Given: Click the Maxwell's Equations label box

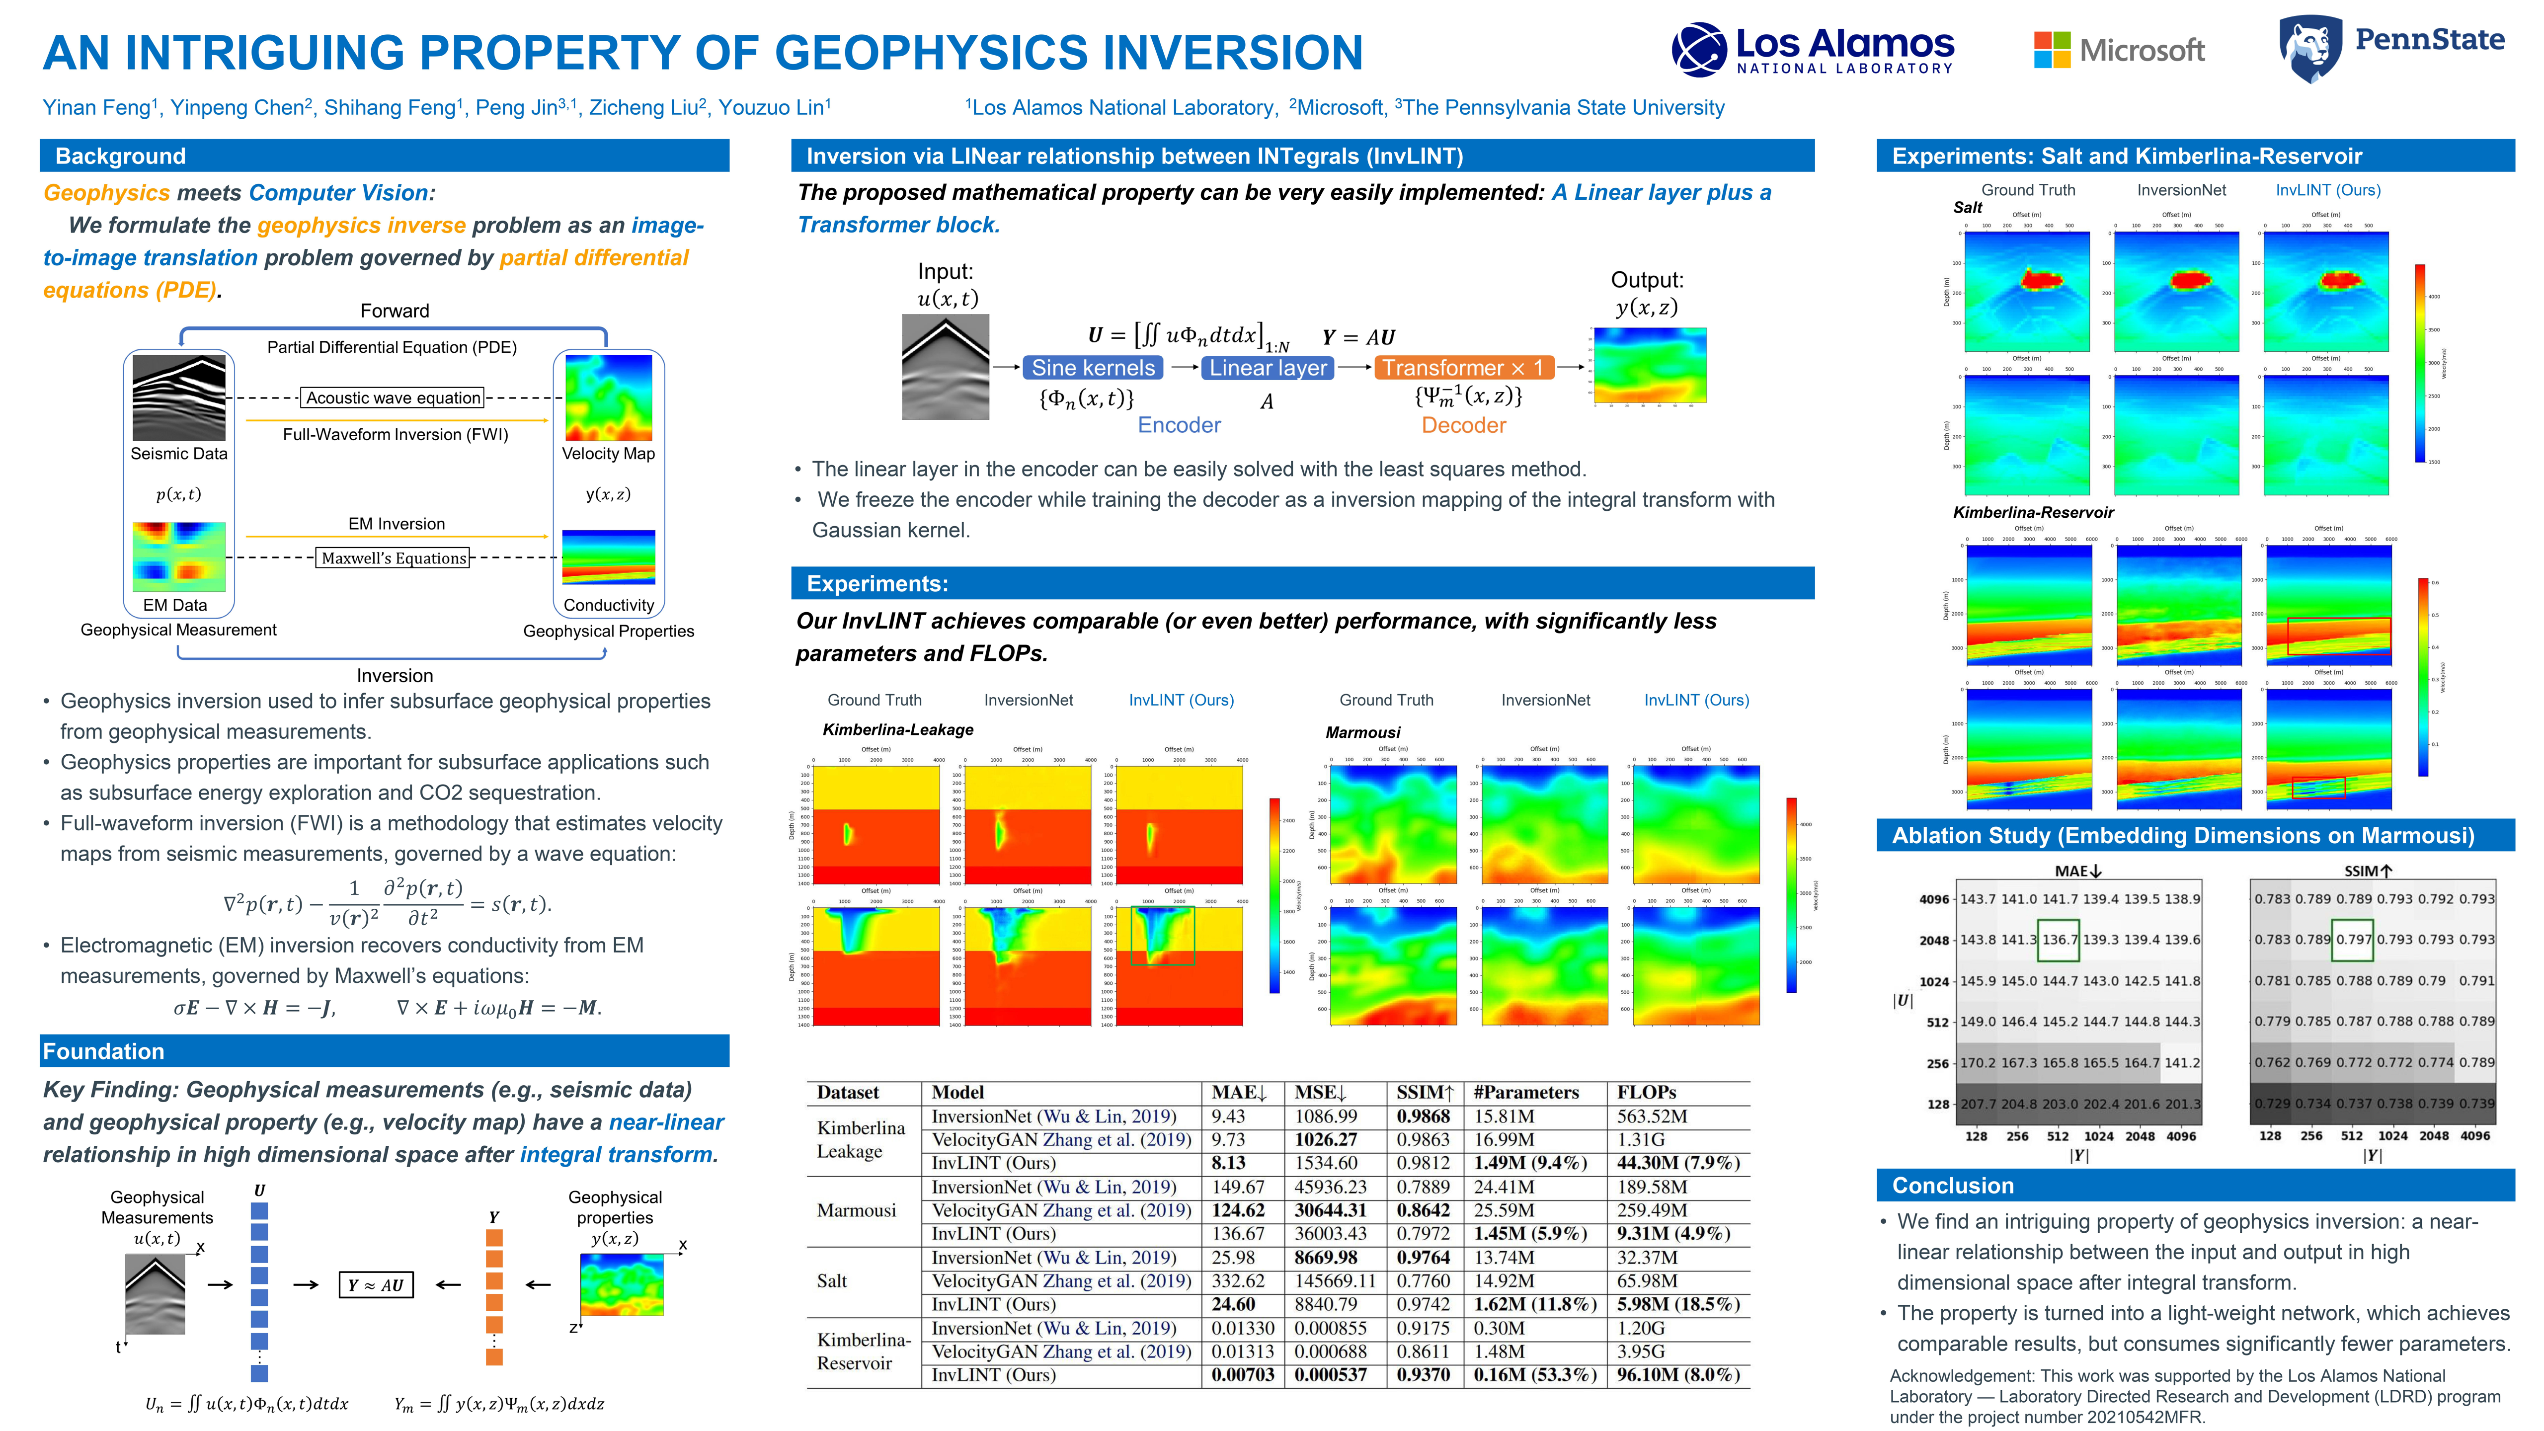Looking at the screenshot, I should point(393,558).
